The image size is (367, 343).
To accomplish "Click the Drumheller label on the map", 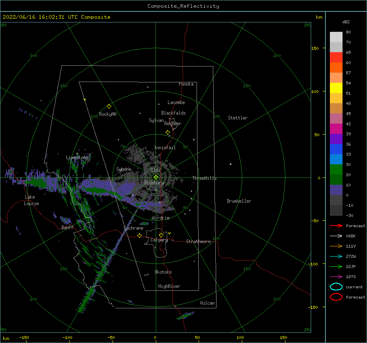I will tap(239, 201).
